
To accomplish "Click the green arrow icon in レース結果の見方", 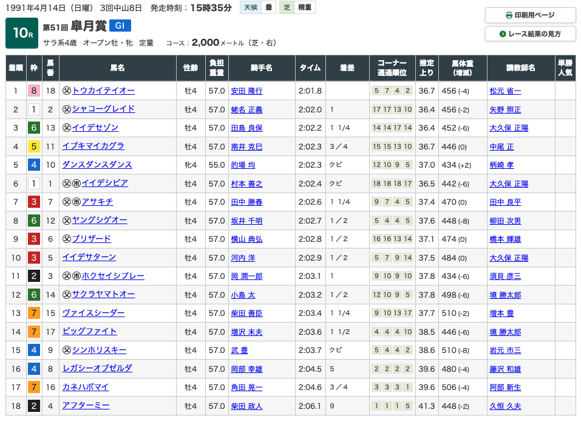I will click(x=503, y=34).
